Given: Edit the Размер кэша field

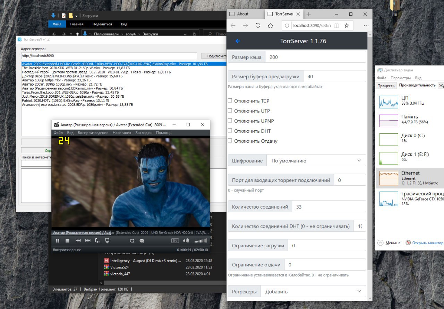Looking at the screenshot, I should point(316,57).
